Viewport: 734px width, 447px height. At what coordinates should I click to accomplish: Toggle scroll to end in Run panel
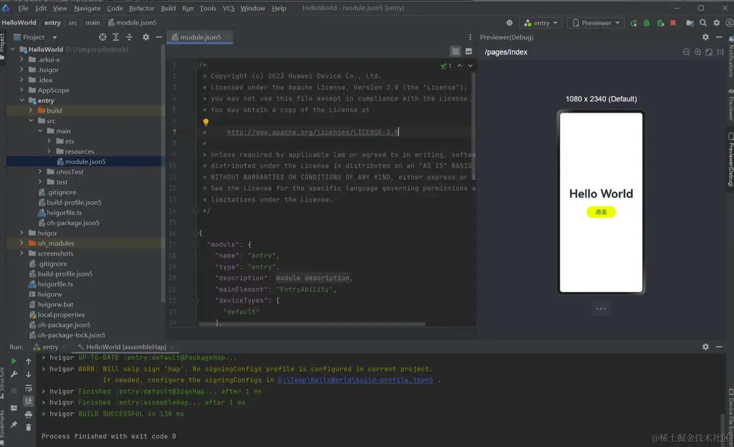point(28,401)
